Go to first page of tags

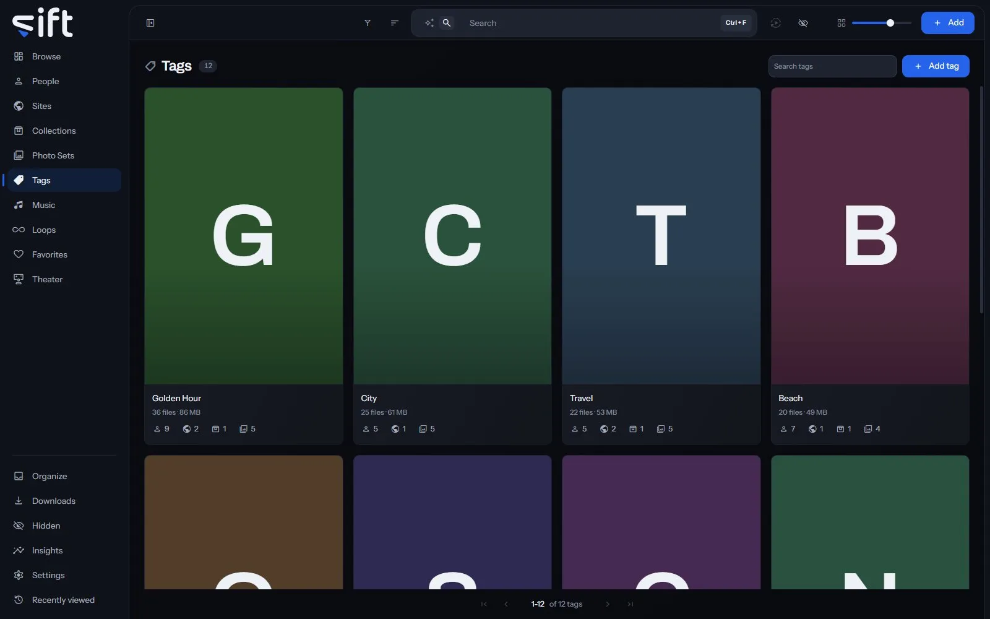pyautogui.click(x=484, y=604)
